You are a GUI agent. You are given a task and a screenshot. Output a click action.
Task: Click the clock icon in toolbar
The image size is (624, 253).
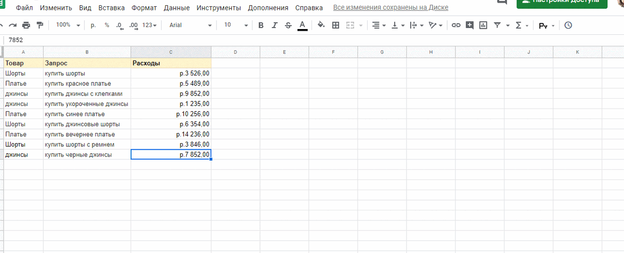[568, 25]
